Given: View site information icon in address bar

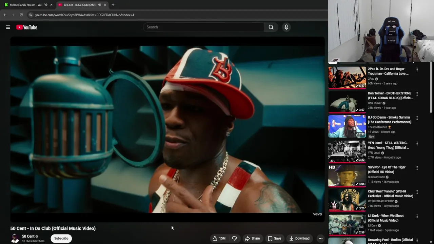Looking at the screenshot, I should [x=31, y=15].
